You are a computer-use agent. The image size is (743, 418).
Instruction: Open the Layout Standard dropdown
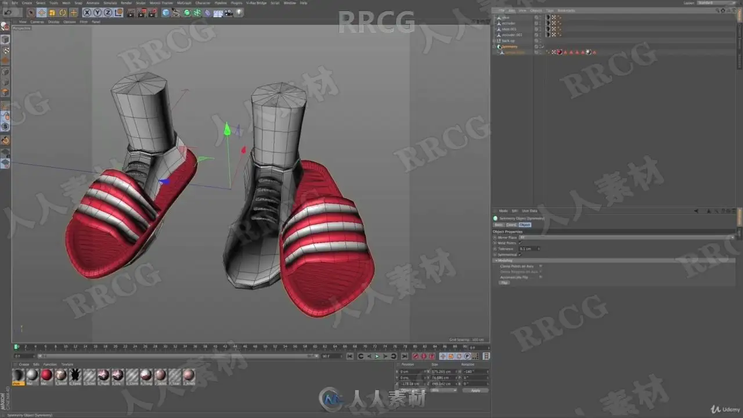(717, 3)
